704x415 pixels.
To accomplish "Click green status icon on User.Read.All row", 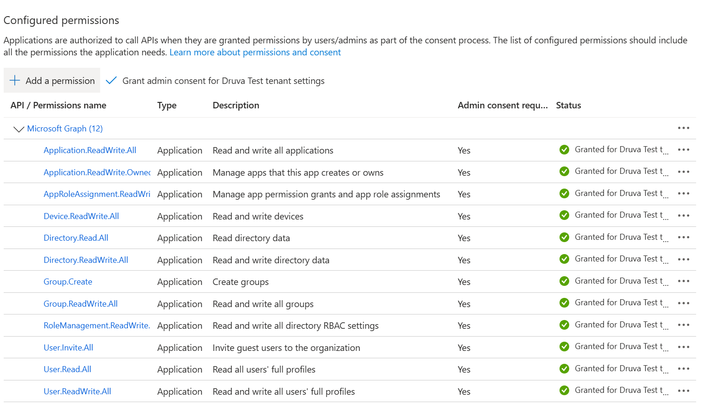I will coord(564,368).
